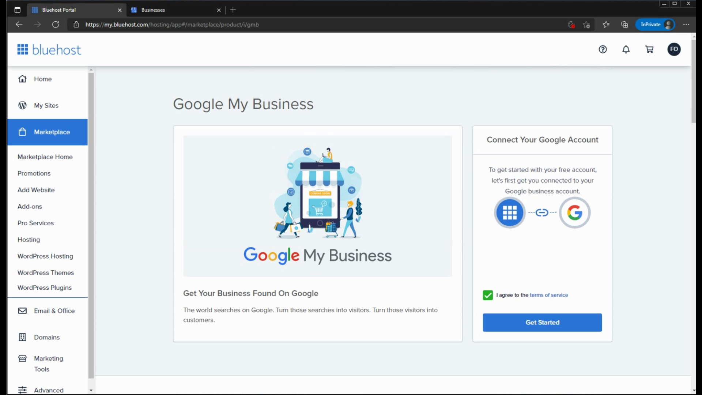
Task: Open the browser favorites star icon
Action: tap(606, 25)
